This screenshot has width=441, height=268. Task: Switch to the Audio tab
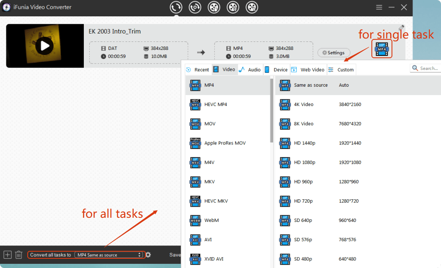(250, 70)
